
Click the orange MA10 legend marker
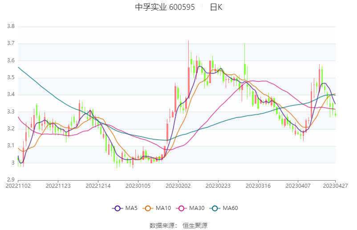pos(148,208)
